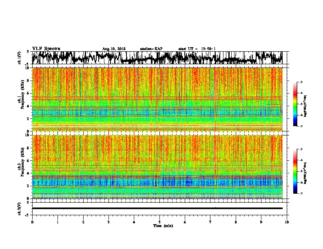323x249 pixels.
Task: Click the "-3" value on ch.2 colorbar
Action: tap(301, 149)
